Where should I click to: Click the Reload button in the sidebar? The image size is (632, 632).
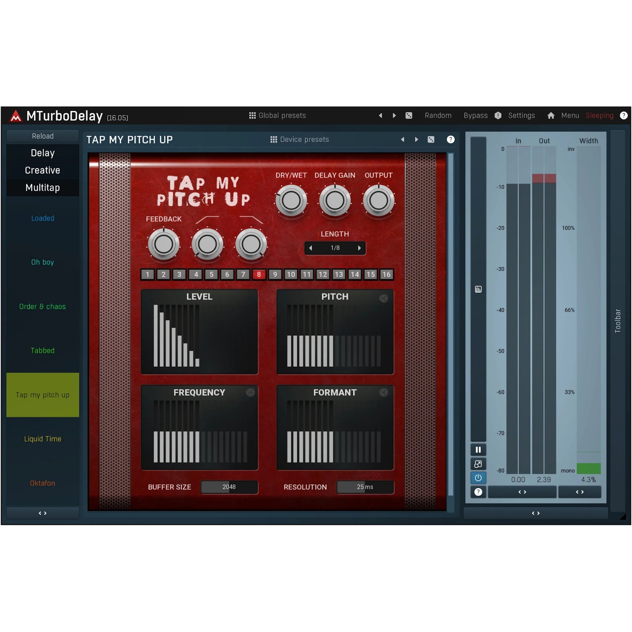43,136
